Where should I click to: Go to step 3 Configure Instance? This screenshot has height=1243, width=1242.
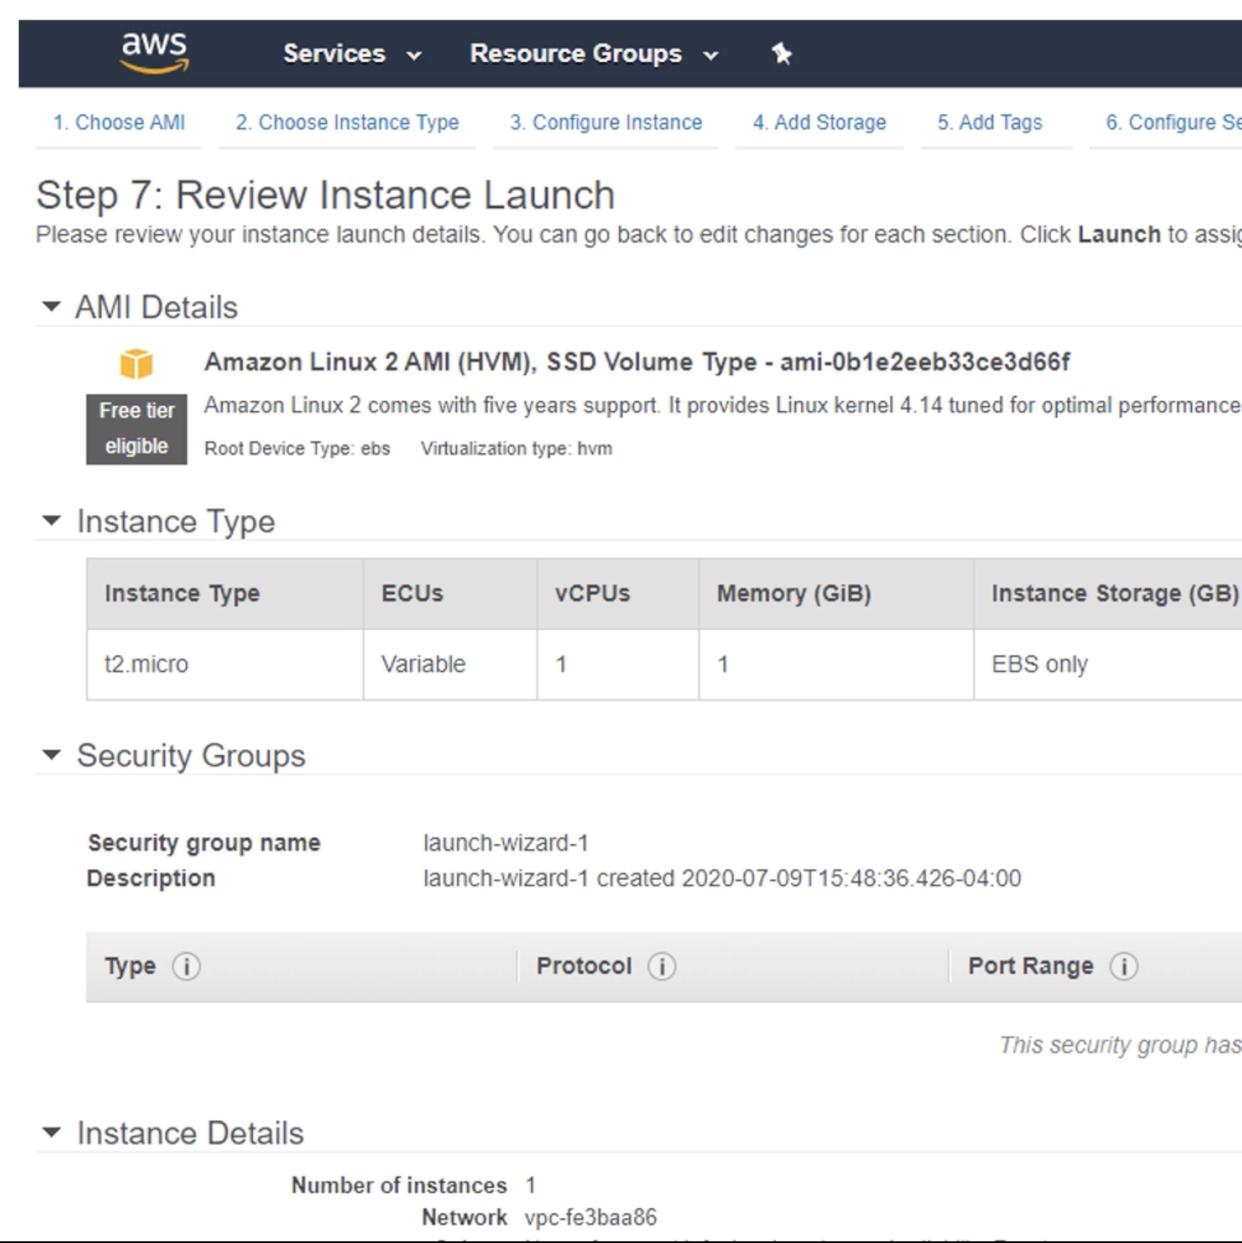tap(606, 122)
